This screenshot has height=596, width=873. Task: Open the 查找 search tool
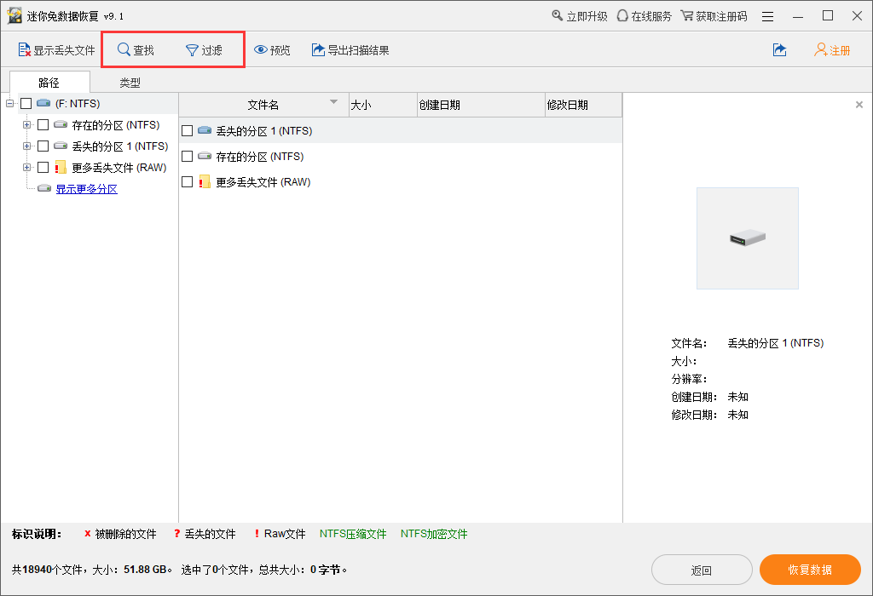pos(124,50)
